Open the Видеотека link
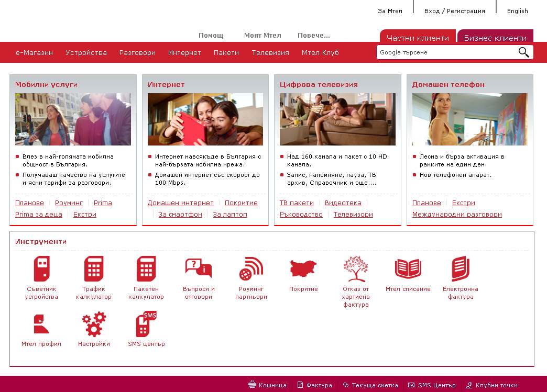The height and width of the screenshot is (392, 547). tap(343, 203)
